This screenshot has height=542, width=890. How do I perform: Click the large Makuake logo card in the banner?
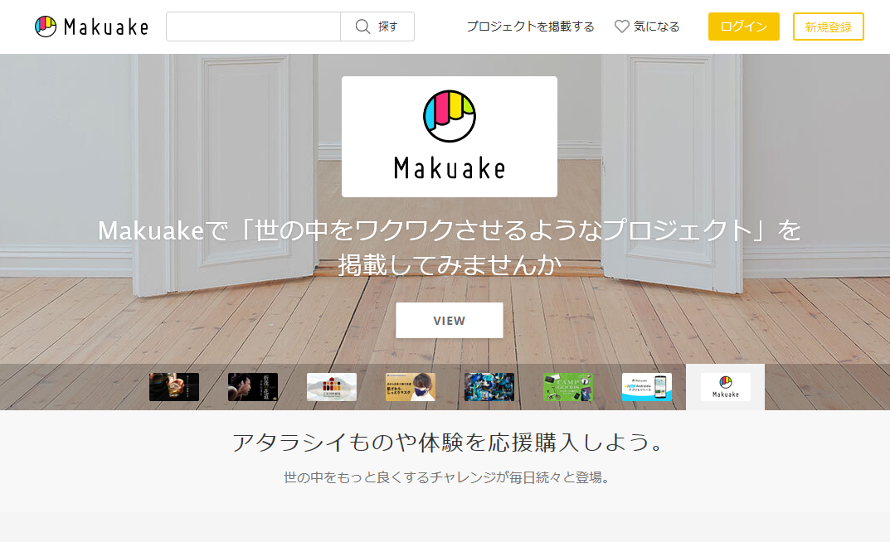[449, 137]
